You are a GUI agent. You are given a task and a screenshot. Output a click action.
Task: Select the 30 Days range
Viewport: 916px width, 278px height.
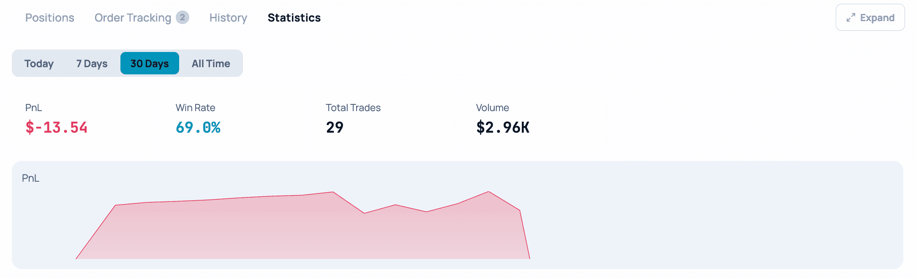click(x=150, y=63)
